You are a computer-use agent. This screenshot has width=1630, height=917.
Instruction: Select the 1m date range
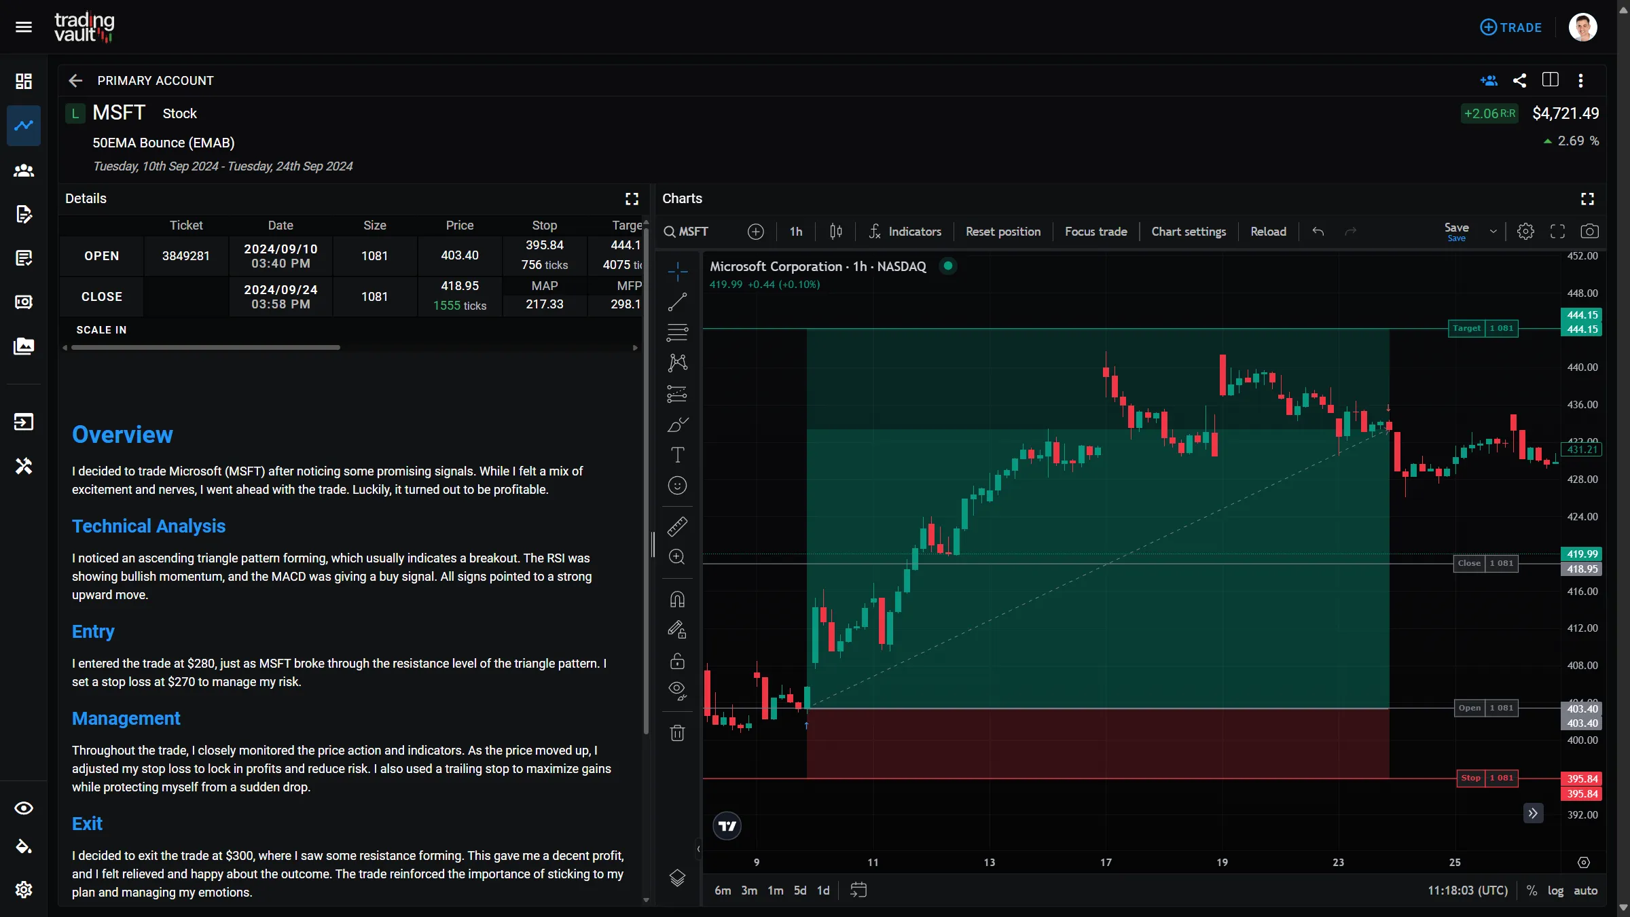click(776, 891)
